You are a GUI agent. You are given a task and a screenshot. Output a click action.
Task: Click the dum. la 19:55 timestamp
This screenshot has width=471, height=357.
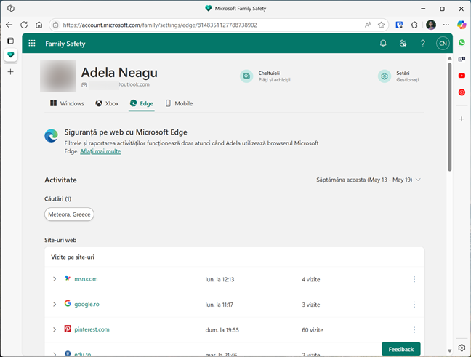(x=222, y=330)
